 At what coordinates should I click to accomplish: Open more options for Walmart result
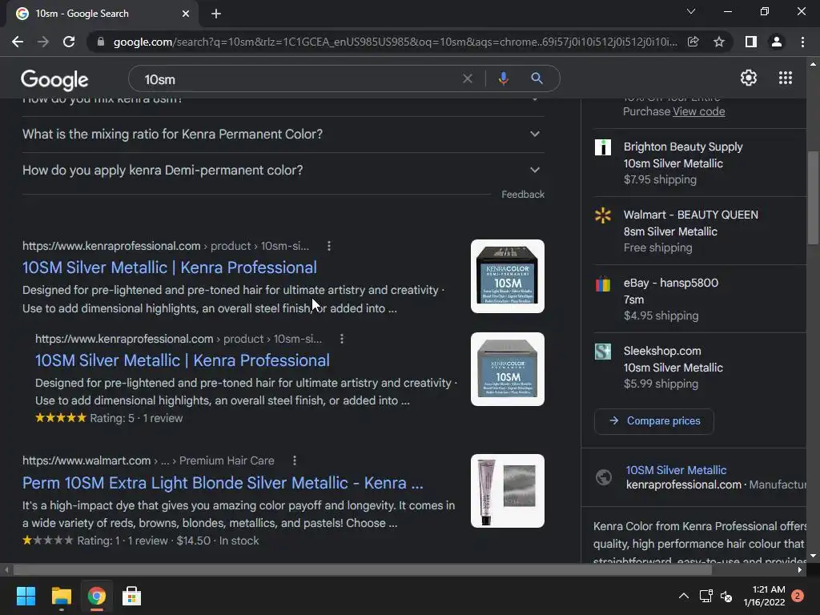tap(295, 460)
